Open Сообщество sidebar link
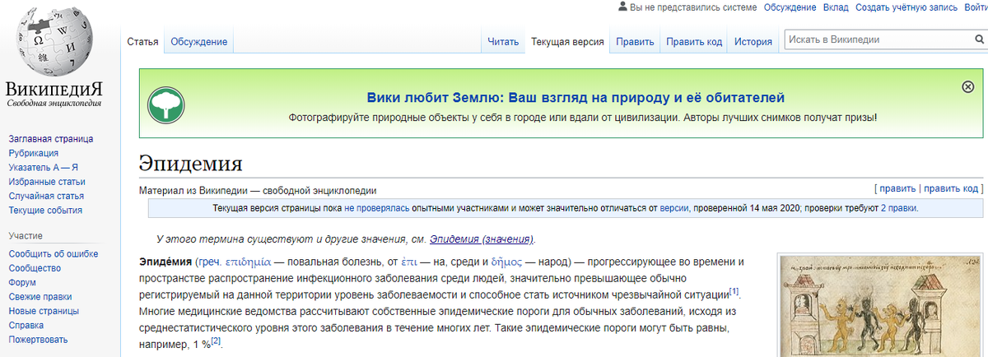 point(35,268)
